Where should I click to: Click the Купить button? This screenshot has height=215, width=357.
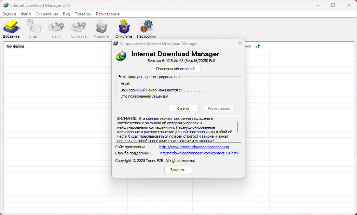183,109
